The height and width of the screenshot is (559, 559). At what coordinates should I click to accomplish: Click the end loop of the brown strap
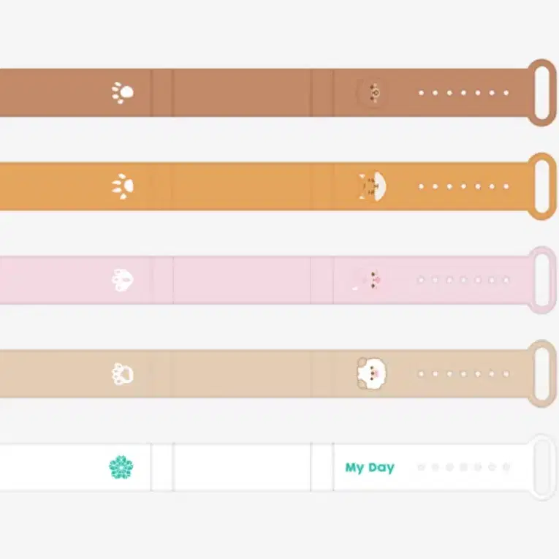(542, 93)
